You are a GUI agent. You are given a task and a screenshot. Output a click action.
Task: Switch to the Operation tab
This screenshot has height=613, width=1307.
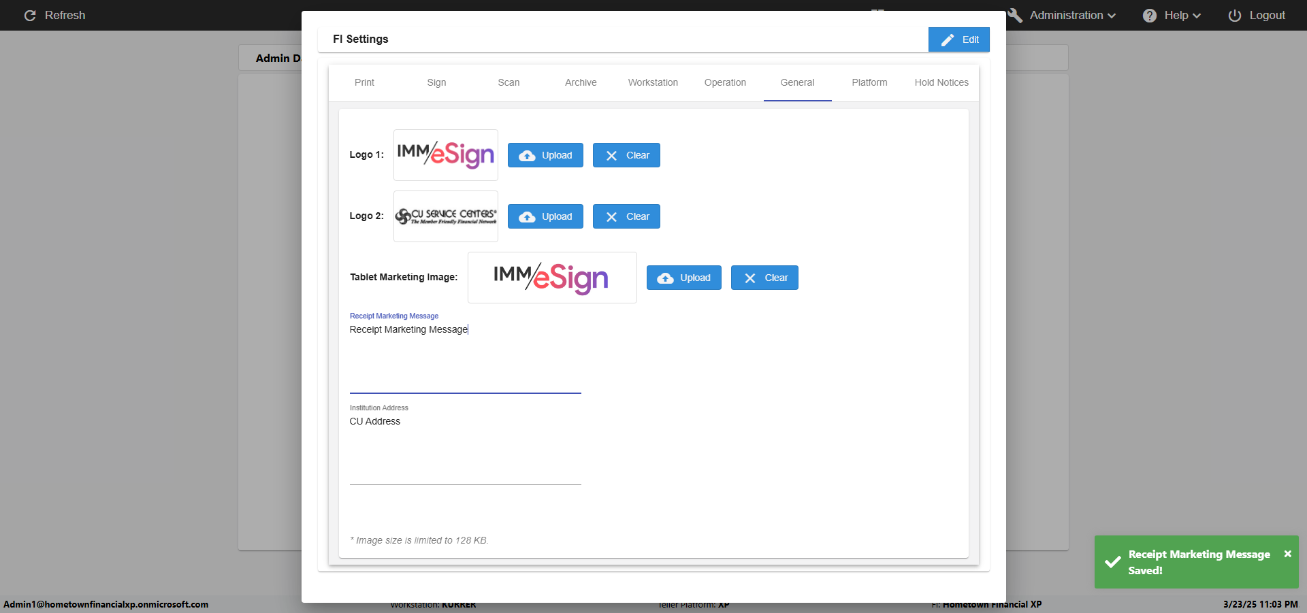(x=725, y=82)
